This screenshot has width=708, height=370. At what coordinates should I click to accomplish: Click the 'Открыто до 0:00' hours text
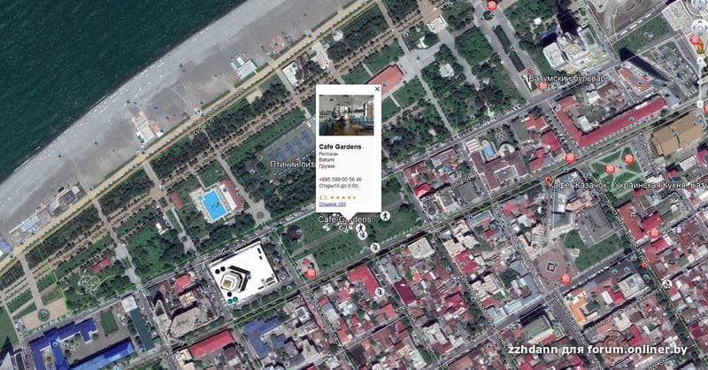(338, 186)
